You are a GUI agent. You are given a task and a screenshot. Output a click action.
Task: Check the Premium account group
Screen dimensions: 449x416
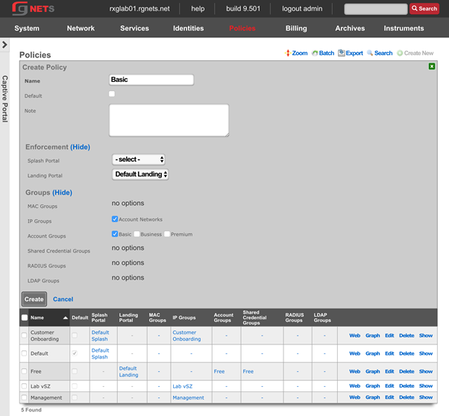pos(167,234)
